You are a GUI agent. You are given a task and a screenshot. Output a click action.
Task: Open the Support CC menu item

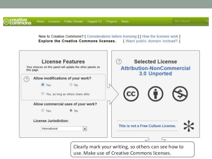tap(95, 21)
